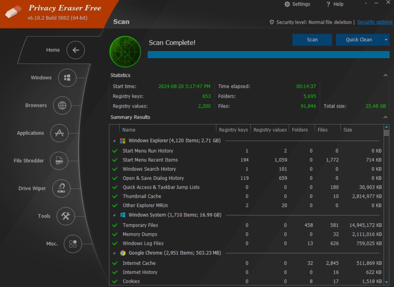Open the Applications icon in sidebar
This screenshot has width=394, height=287.
59,133
